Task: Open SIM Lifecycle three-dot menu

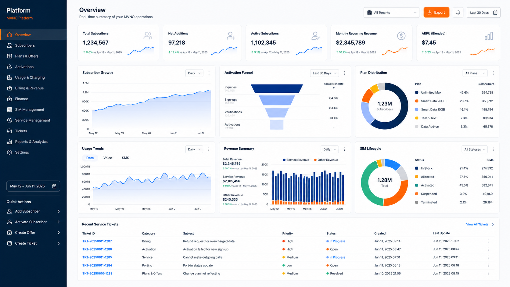Action: (x=493, y=149)
